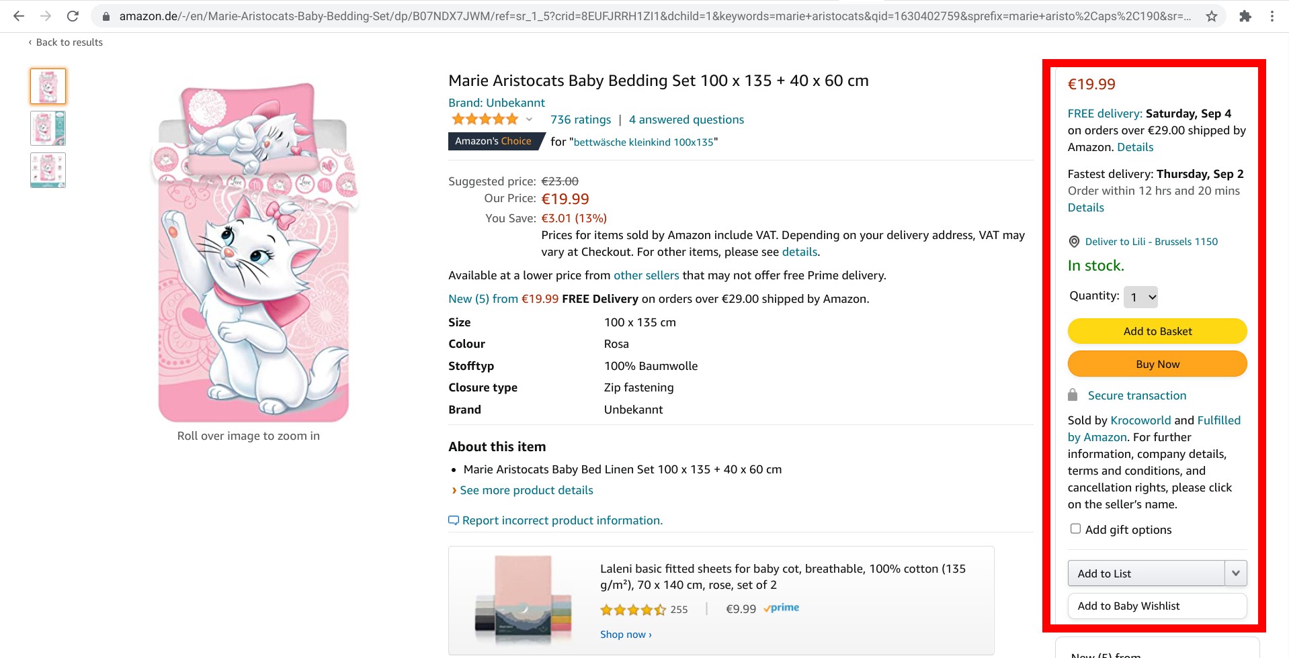Click Add to Baby Wishlist button

(x=1157, y=606)
